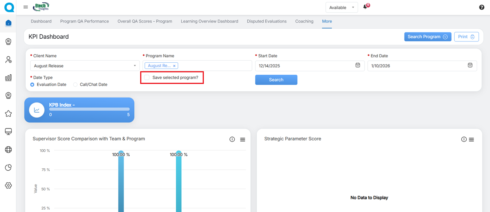
Task: Click the hamburger menu icon
Action: pos(26,7)
